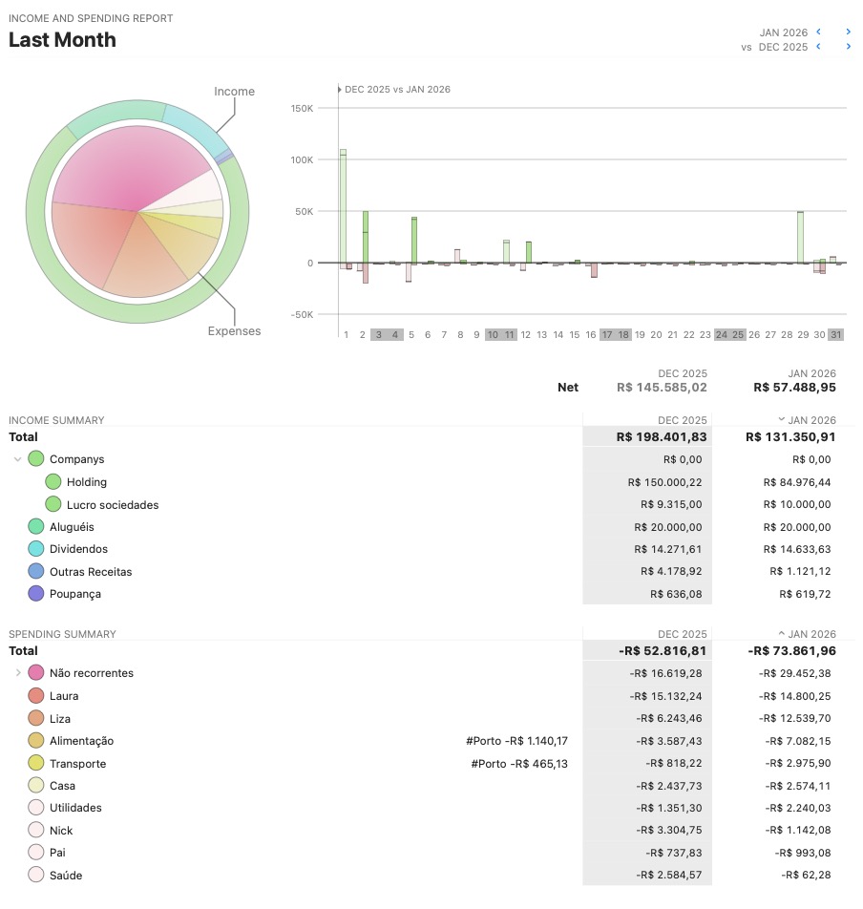Click the purple Poupança category circle
Image resolution: width=863 pixels, height=909 pixels.
36,594
